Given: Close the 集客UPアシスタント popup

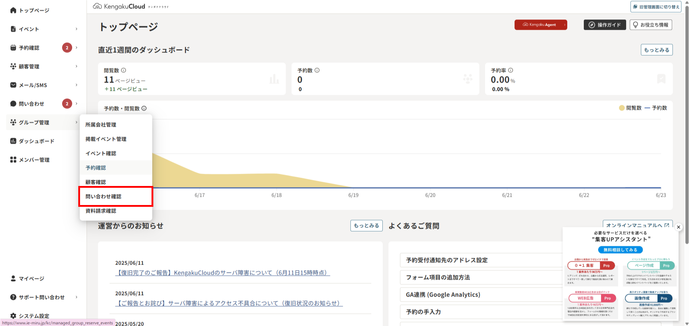Looking at the screenshot, I should (678, 227).
